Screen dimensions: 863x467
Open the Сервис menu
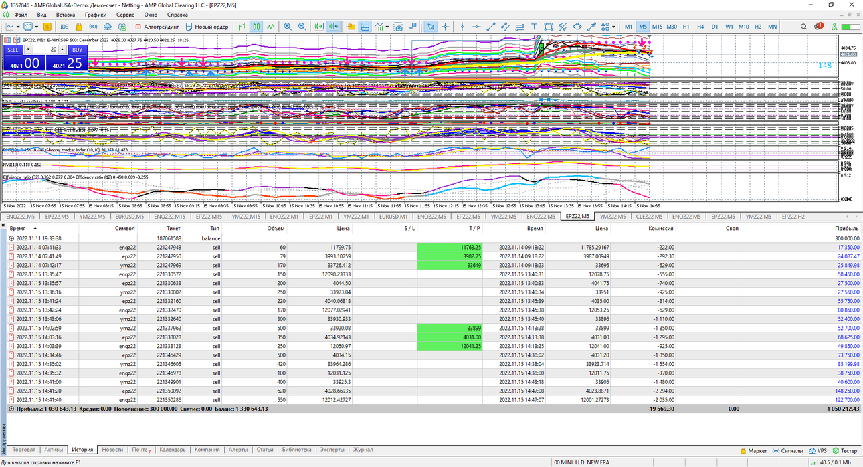pyautogui.click(x=125, y=14)
